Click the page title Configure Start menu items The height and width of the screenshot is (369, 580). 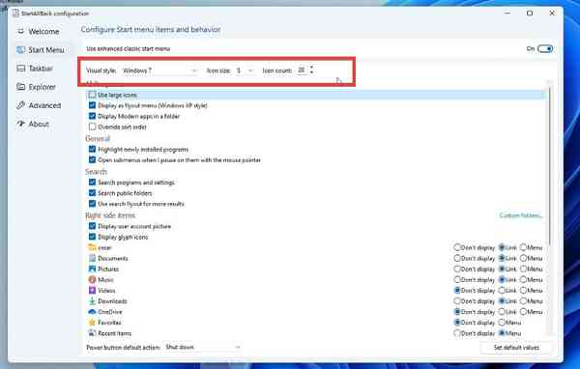coord(151,29)
